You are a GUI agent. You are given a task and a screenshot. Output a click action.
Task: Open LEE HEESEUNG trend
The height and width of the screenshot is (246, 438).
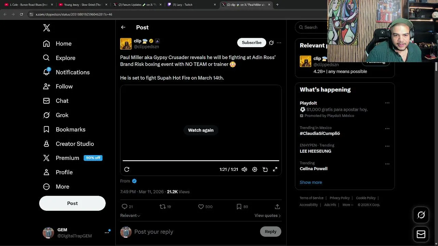[x=315, y=151]
